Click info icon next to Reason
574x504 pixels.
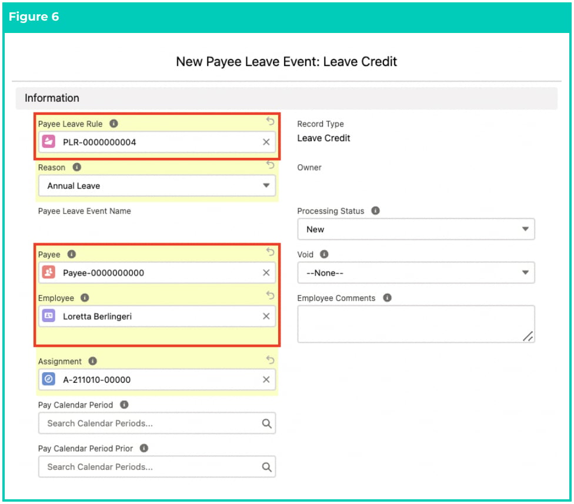(x=76, y=167)
